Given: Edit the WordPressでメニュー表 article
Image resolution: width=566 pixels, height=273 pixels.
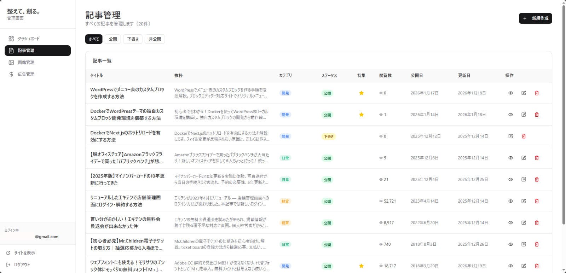Looking at the screenshot, I should (524, 93).
